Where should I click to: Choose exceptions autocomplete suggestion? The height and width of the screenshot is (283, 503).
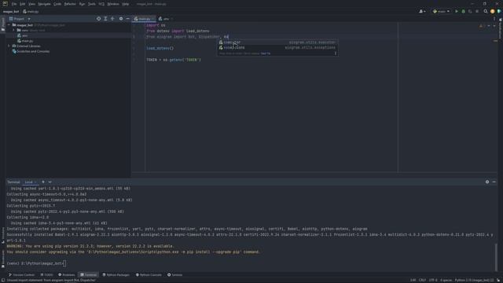coord(277,47)
